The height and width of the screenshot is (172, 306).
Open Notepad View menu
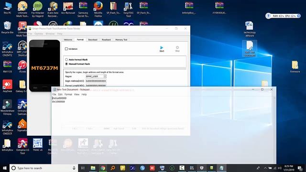pos(76,95)
